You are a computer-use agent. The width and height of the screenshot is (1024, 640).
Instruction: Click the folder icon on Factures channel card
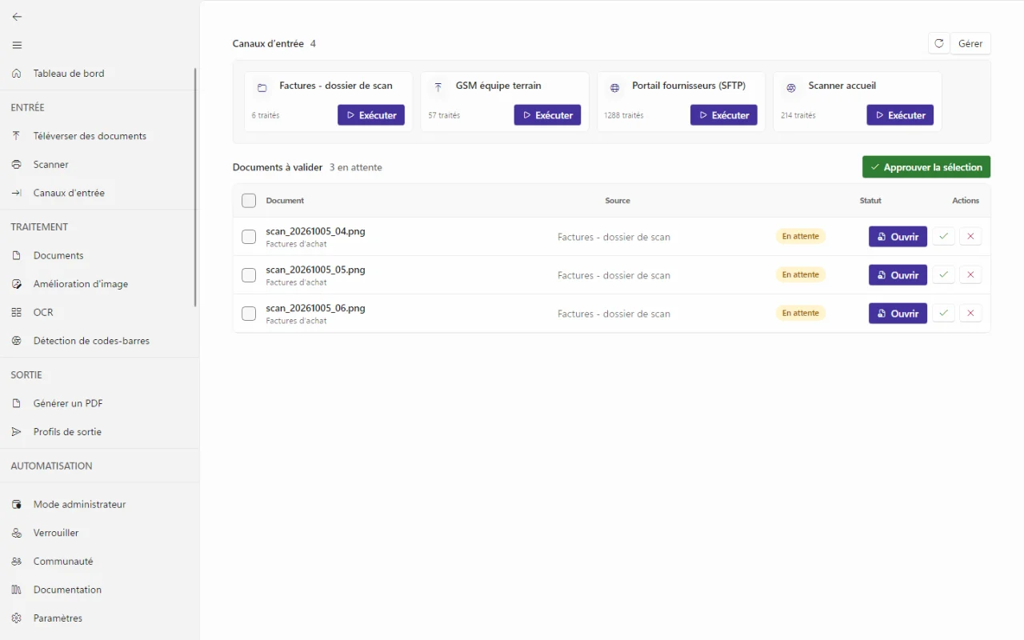click(262, 87)
